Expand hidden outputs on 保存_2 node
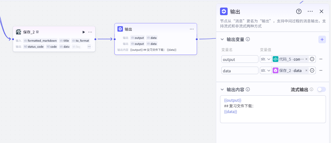Viewport: 331px width, 143px height. 89,46
